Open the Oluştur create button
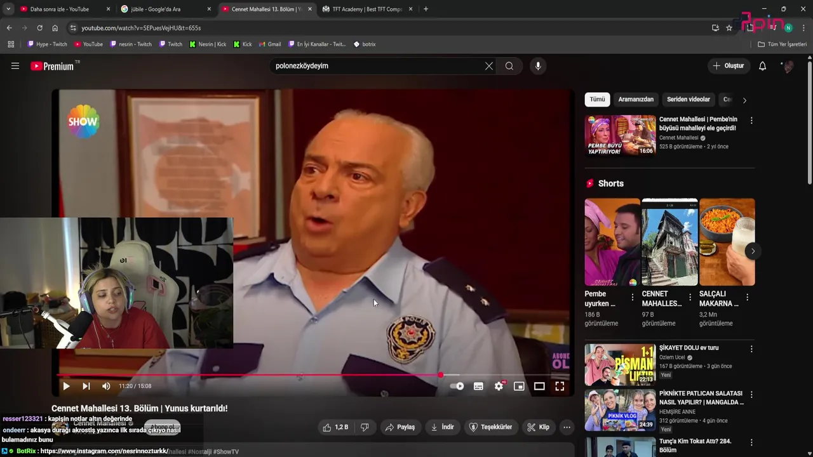The width and height of the screenshot is (813, 457). [x=728, y=66]
